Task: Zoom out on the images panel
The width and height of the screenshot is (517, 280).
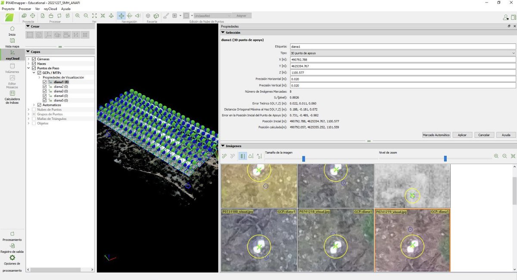Action: 505,156
